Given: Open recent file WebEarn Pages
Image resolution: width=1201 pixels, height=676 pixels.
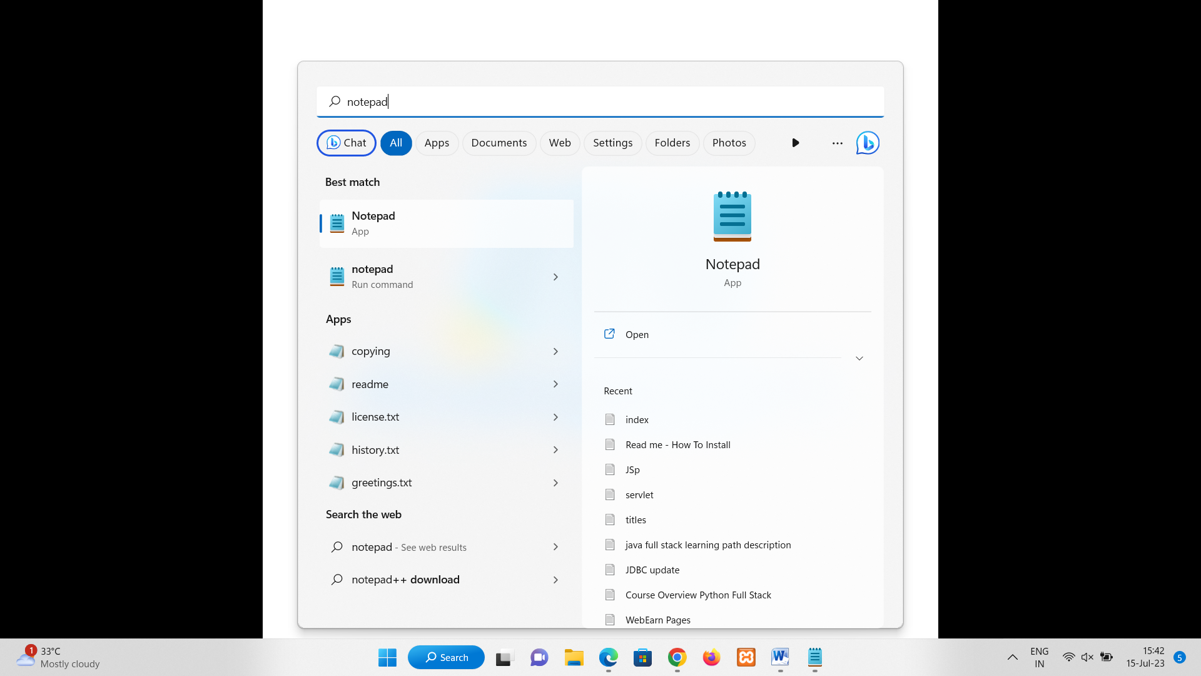Looking at the screenshot, I should click(x=658, y=620).
